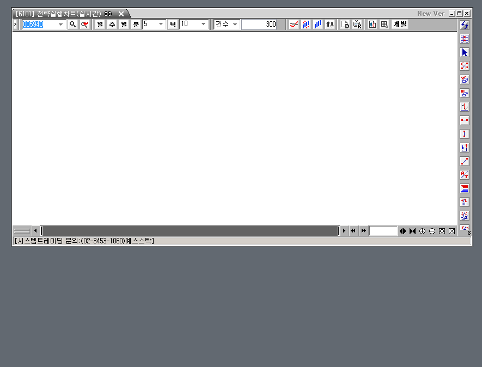The height and width of the screenshot is (367, 482).
Task: Toggle weekly chart period (주)
Action: click(112, 25)
